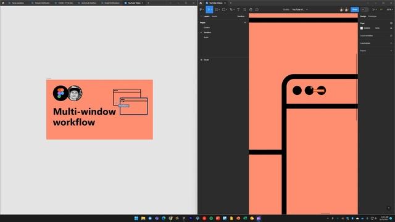Open the taskbar clock and date
This screenshot has width=395, height=222.
[385, 218]
